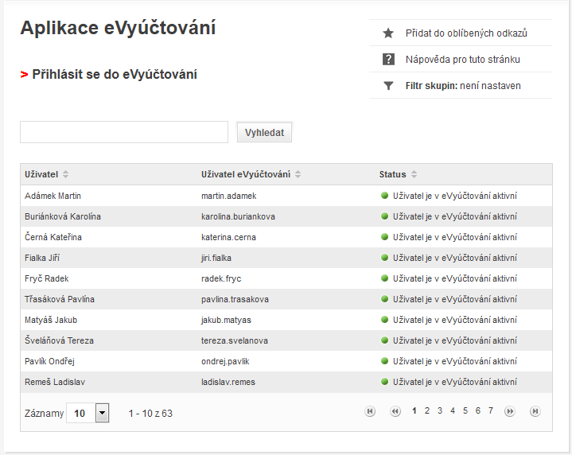The height and width of the screenshot is (455, 572).
Task: Select user Adámek Martin
Action: [x=53, y=196]
